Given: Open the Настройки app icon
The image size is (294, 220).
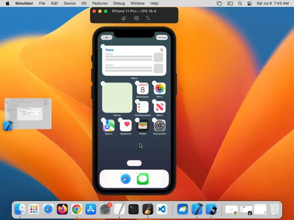Looking at the screenshot, I should (x=160, y=125).
